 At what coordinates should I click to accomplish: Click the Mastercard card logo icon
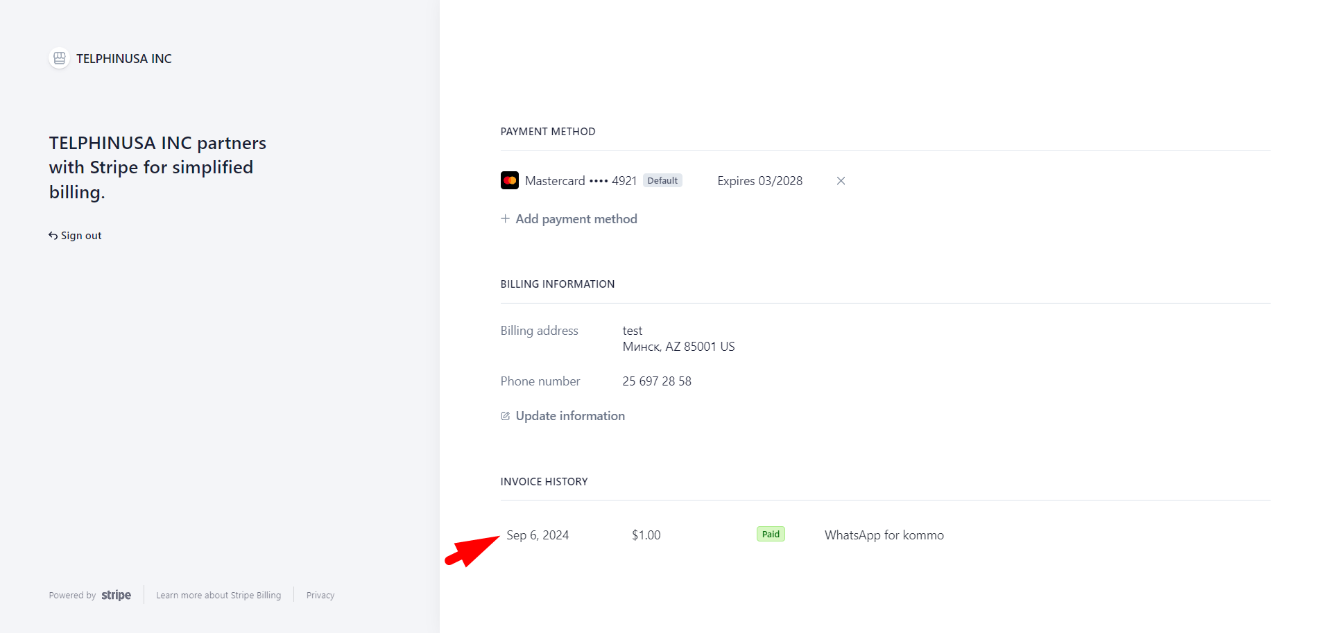[x=510, y=180]
